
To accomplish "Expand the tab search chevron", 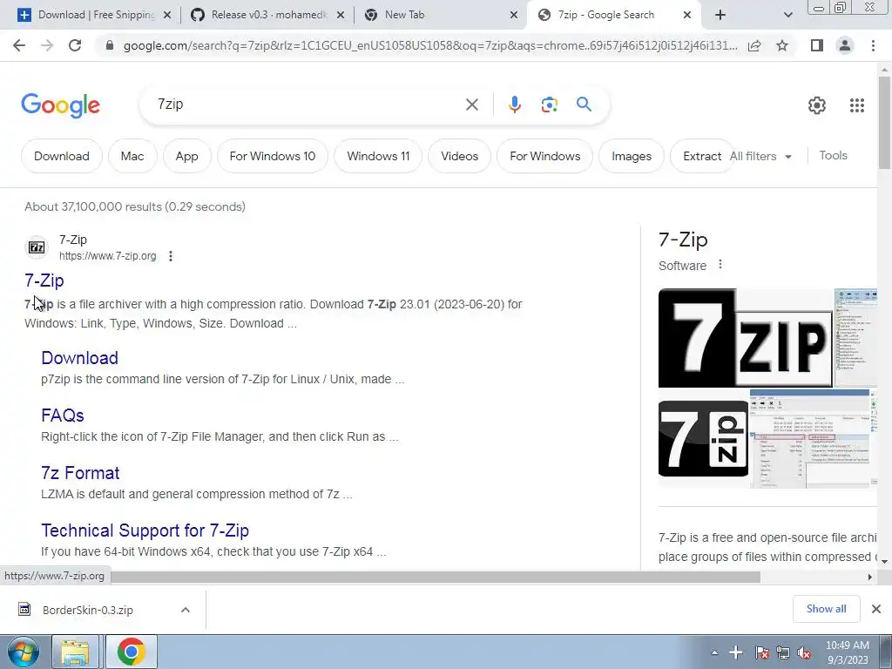I will [787, 16].
